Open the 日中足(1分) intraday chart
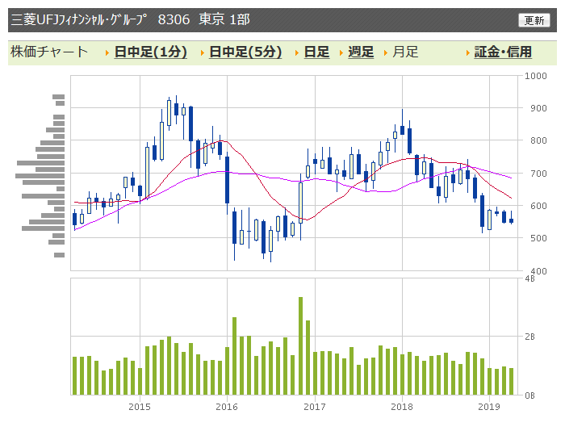 (150, 52)
